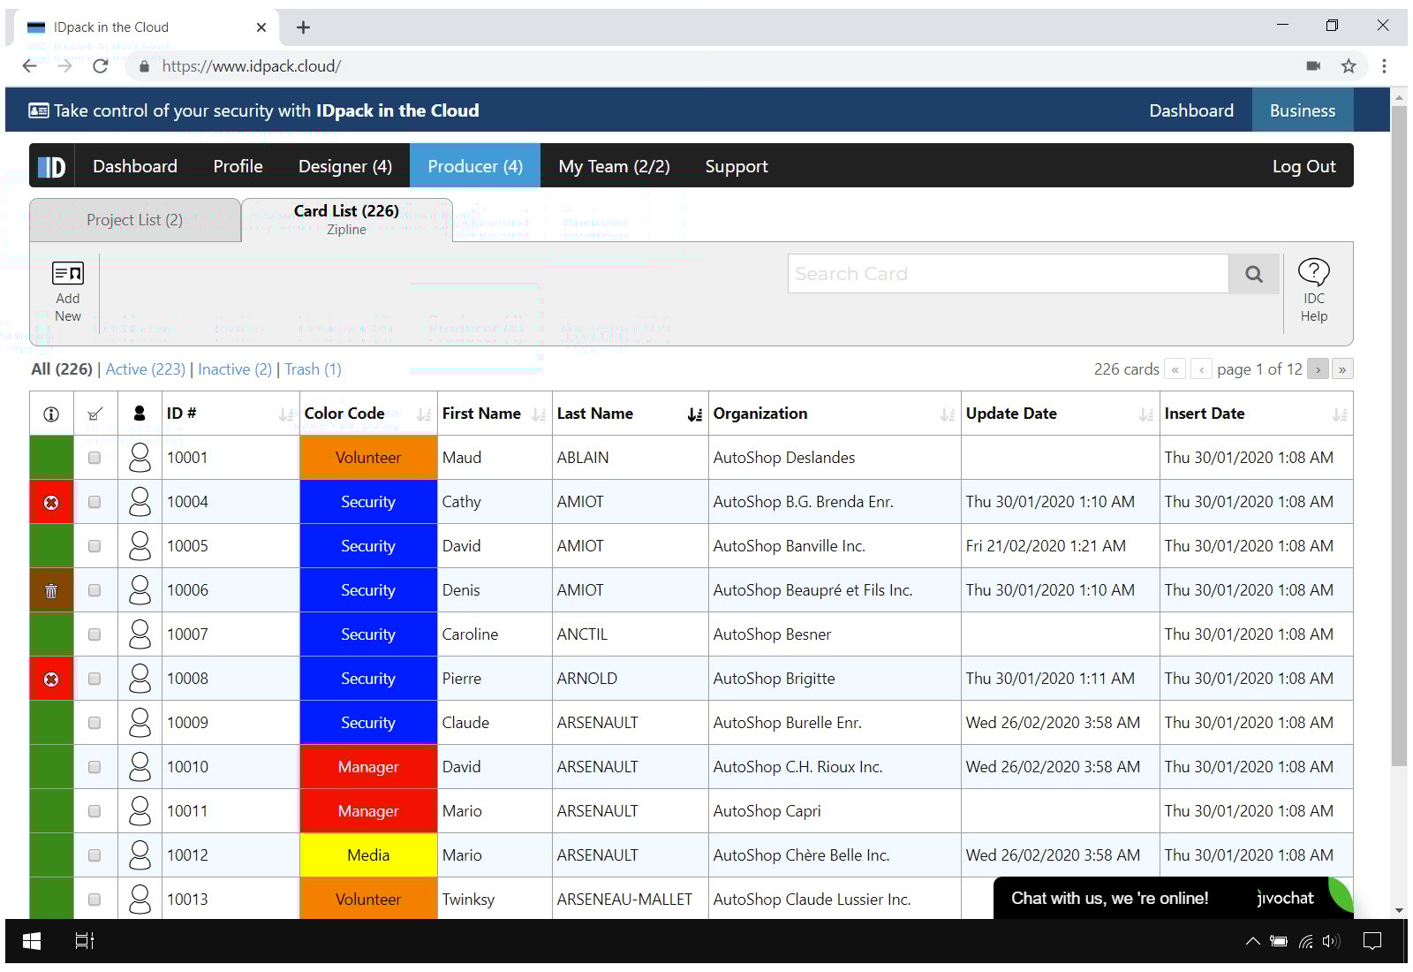The image size is (1413, 972).
Task: Sort the table by Last Name
Action: click(691, 413)
